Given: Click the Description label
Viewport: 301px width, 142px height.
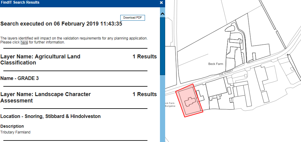Looking at the screenshot, I should pos(12,126).
